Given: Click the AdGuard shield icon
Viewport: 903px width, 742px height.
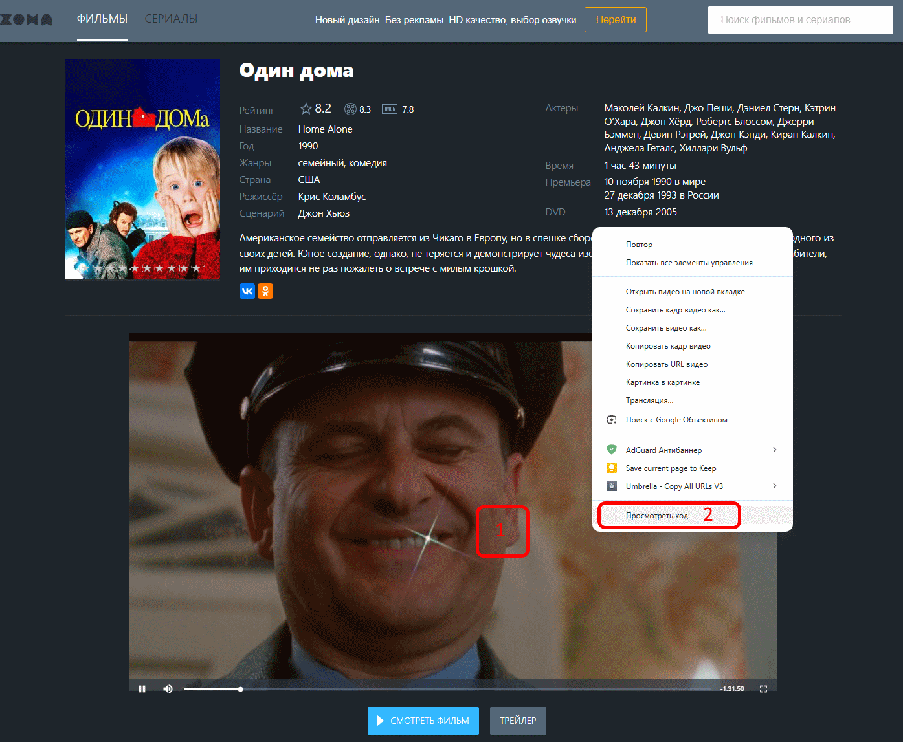Looking at the screenshot, I should pos(612,450).
